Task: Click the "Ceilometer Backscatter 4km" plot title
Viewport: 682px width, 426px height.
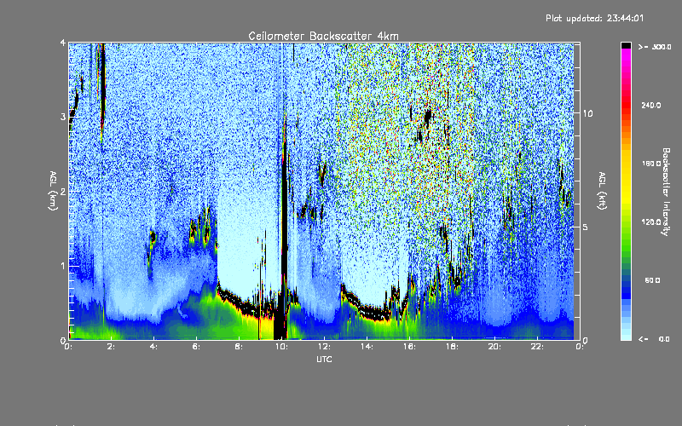Action: (x=323, y=36)
